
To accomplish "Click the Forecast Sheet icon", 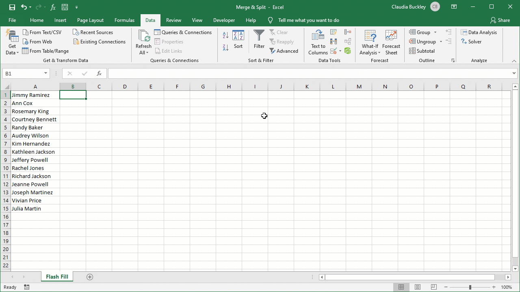I will (391, 42).
